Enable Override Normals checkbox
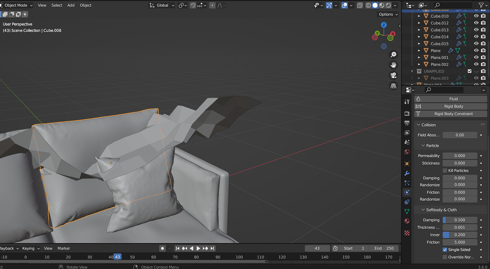 click(445, 257)
